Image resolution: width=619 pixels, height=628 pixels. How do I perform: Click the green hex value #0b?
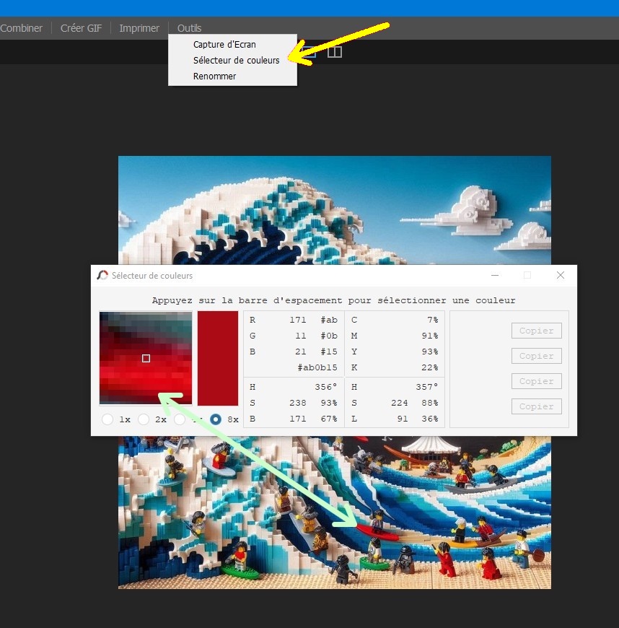pos(329,336)
